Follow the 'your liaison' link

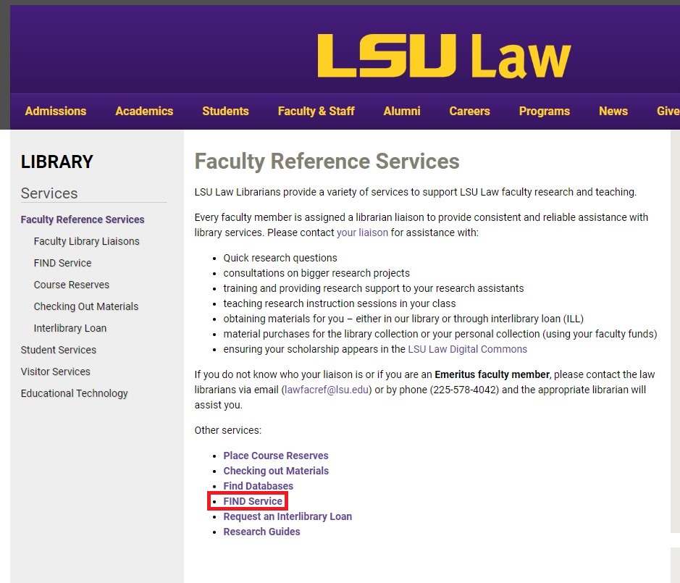362,232
